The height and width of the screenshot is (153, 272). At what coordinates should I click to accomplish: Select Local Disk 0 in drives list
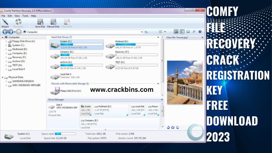coord(65,76)
